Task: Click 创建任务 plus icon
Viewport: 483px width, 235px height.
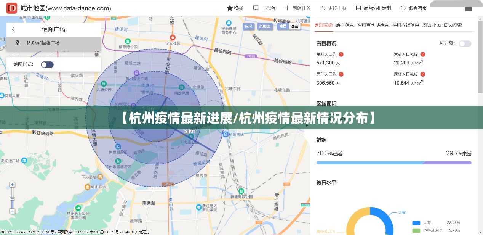Action: (287, 8)
